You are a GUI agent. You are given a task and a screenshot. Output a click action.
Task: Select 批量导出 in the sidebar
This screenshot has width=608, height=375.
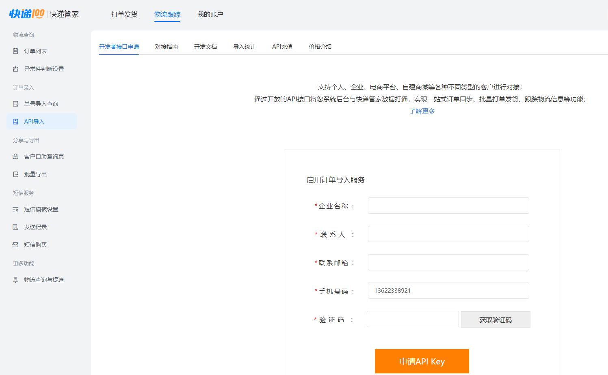36,174
